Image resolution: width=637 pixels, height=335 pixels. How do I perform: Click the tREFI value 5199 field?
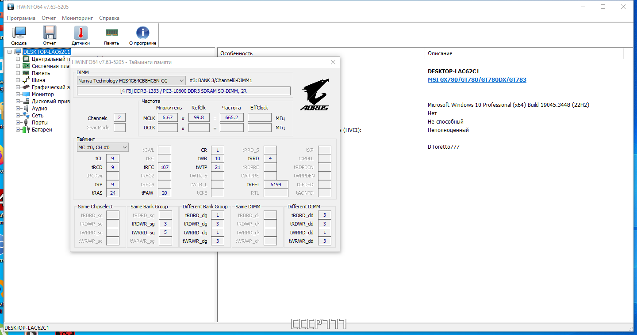[276, 184]
